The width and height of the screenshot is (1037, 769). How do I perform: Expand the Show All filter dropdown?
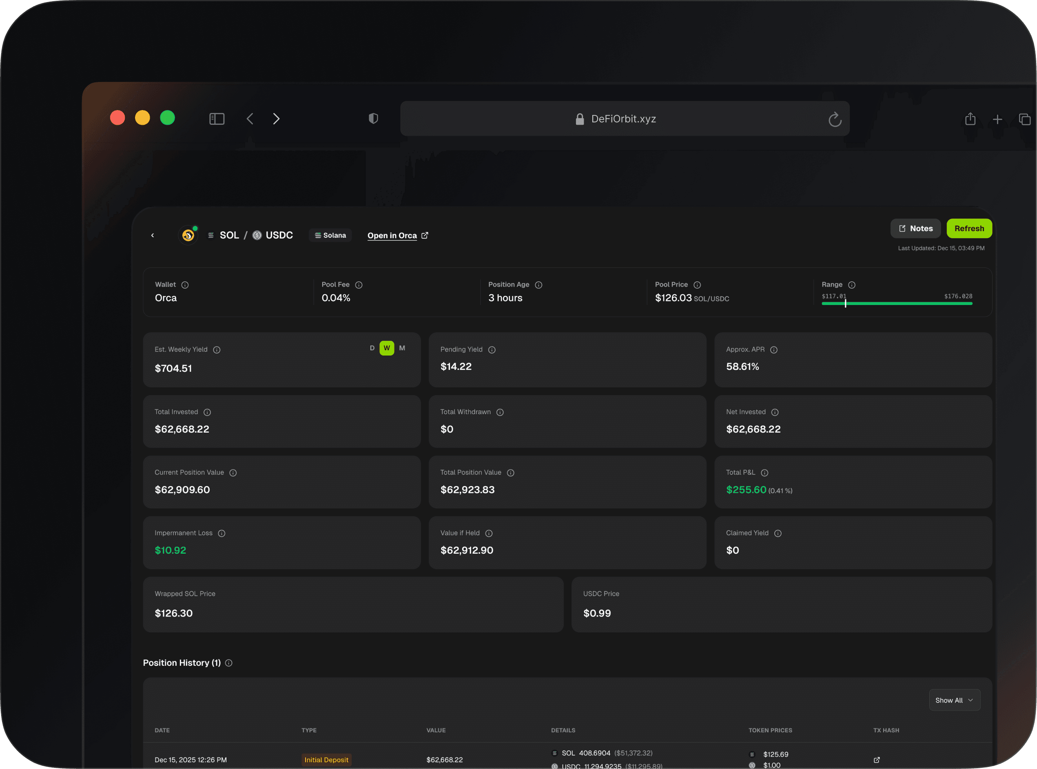tap(954, 700)
